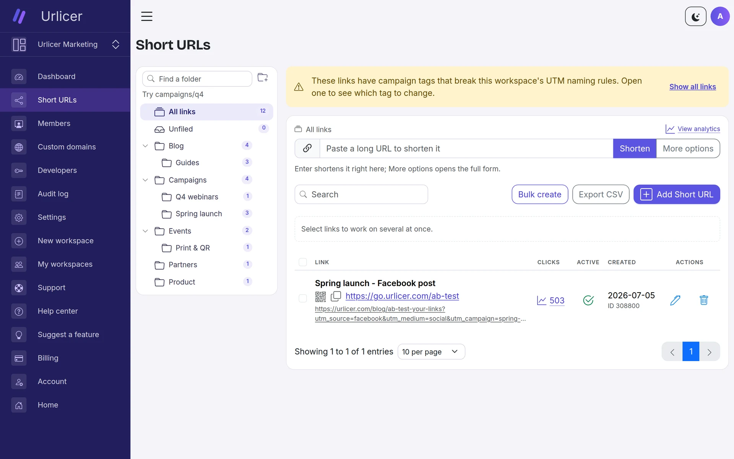734x459 pixels.
Task: Go to previous page arrow
Action: tap(672, 352)
